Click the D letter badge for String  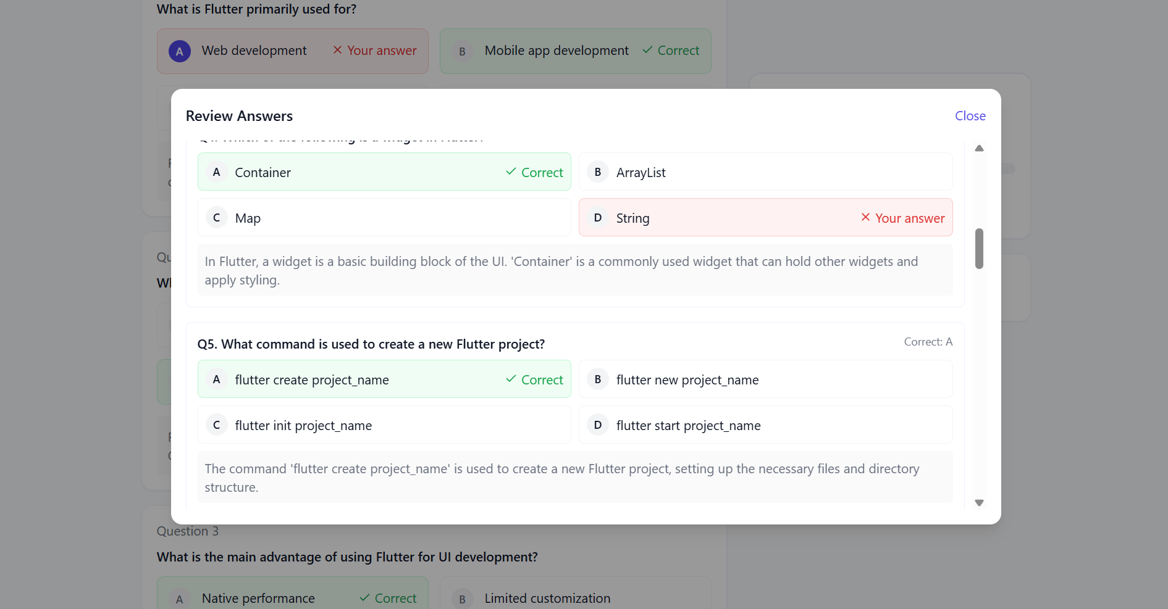[597, 218]
